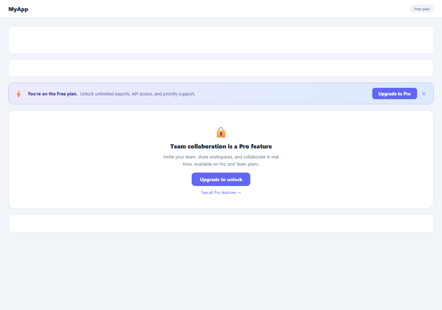
Task: Click the padlock icon
Action: point(221,132)
